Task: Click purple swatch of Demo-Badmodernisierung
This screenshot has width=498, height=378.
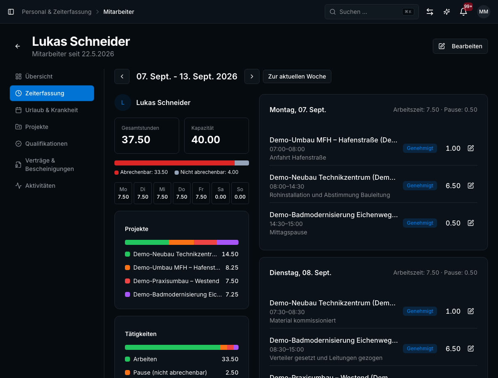Action: [127, 294]
